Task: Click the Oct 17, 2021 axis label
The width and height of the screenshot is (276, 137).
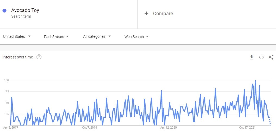Action: click(x=247, y=127)
